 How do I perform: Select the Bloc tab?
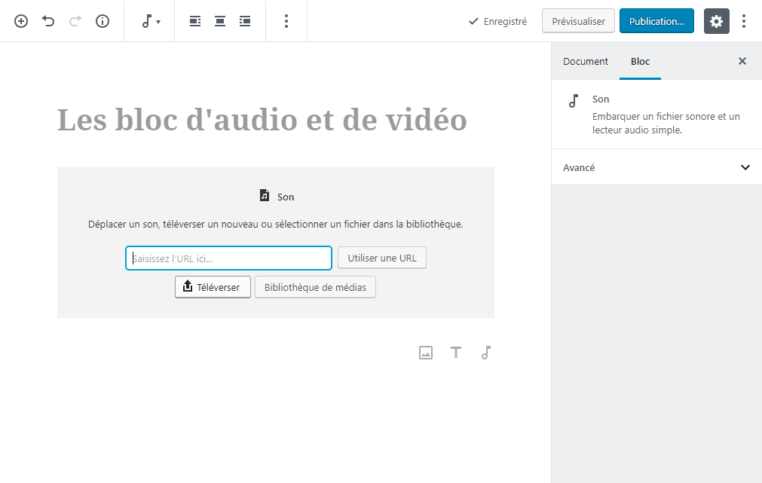[x=640, y=62]
